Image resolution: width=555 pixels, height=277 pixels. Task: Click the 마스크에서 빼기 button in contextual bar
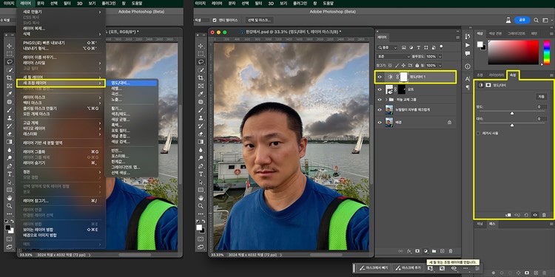[x=373, y=268]
